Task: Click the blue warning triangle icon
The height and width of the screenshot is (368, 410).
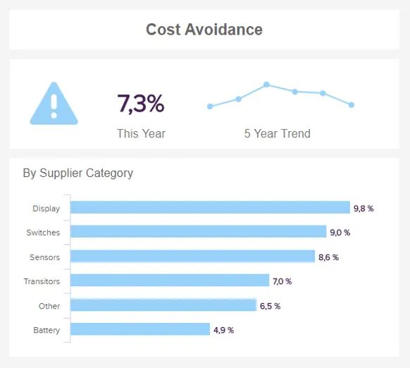Action: point(54,104)
